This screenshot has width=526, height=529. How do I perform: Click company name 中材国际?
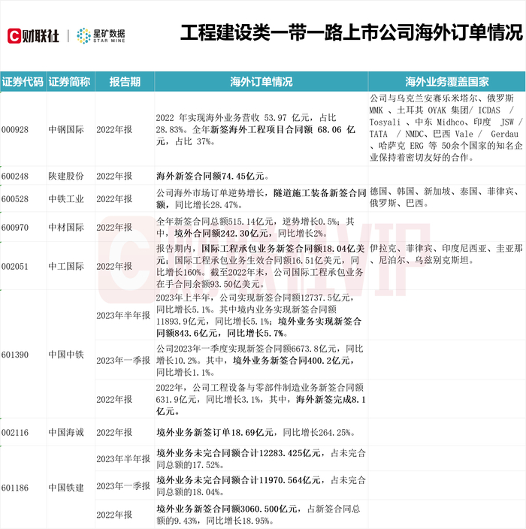coord(66,228)
